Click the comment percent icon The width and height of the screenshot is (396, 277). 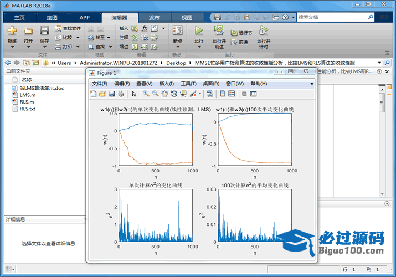click(x=135, y=38)
